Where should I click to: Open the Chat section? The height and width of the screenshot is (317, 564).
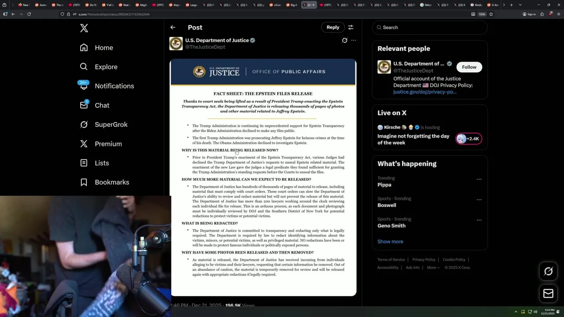pos(95,105)
